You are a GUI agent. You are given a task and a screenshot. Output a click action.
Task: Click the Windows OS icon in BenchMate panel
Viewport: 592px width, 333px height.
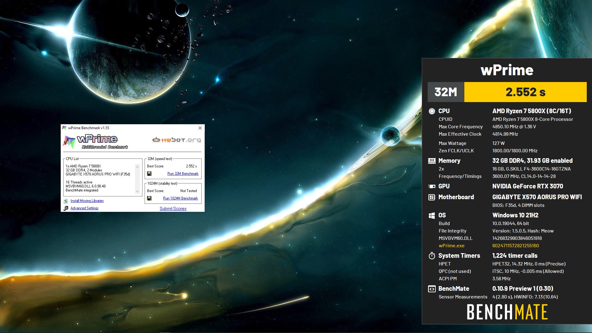(432, 215)
